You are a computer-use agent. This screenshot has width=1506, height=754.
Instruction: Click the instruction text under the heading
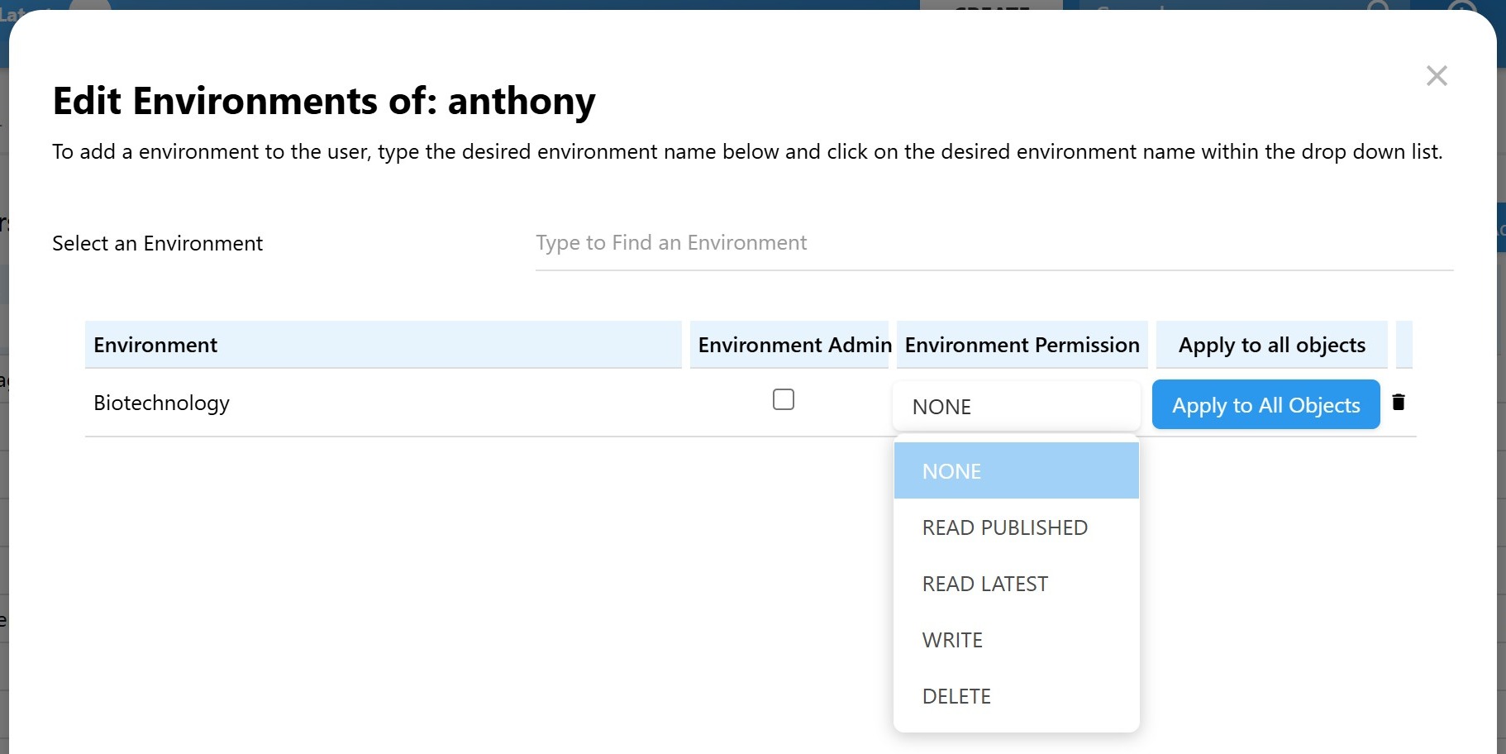pyautogui.click(x=747, y=152)
